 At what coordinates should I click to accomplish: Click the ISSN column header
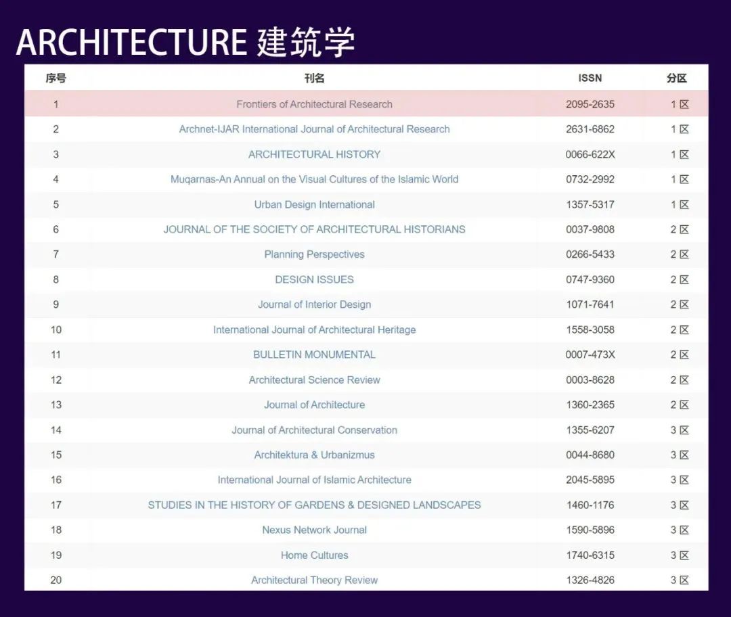tap(590, 78)
